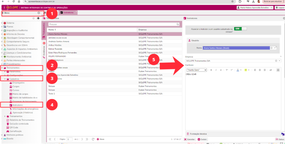Click the search magnifier icon in Procurar field
The width and height of the screenshot is (285, 149).
point(178,24)
